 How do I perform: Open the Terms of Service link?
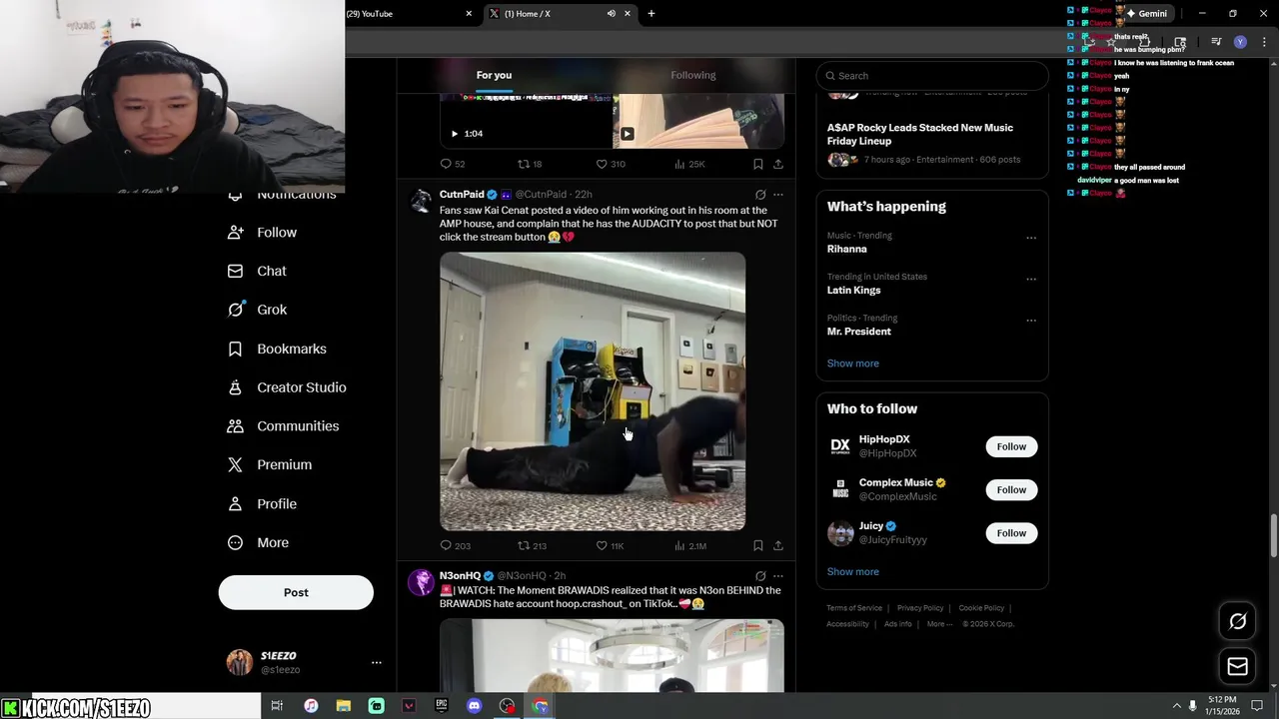click(853, 608)
